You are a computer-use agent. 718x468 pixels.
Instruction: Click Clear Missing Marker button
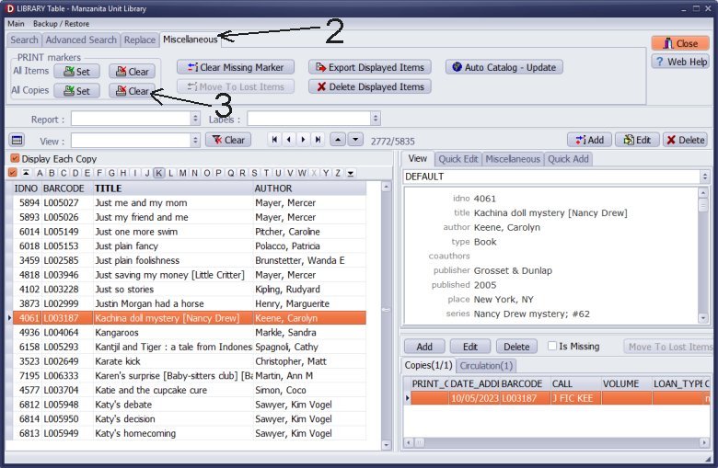[x=236, y=67]
